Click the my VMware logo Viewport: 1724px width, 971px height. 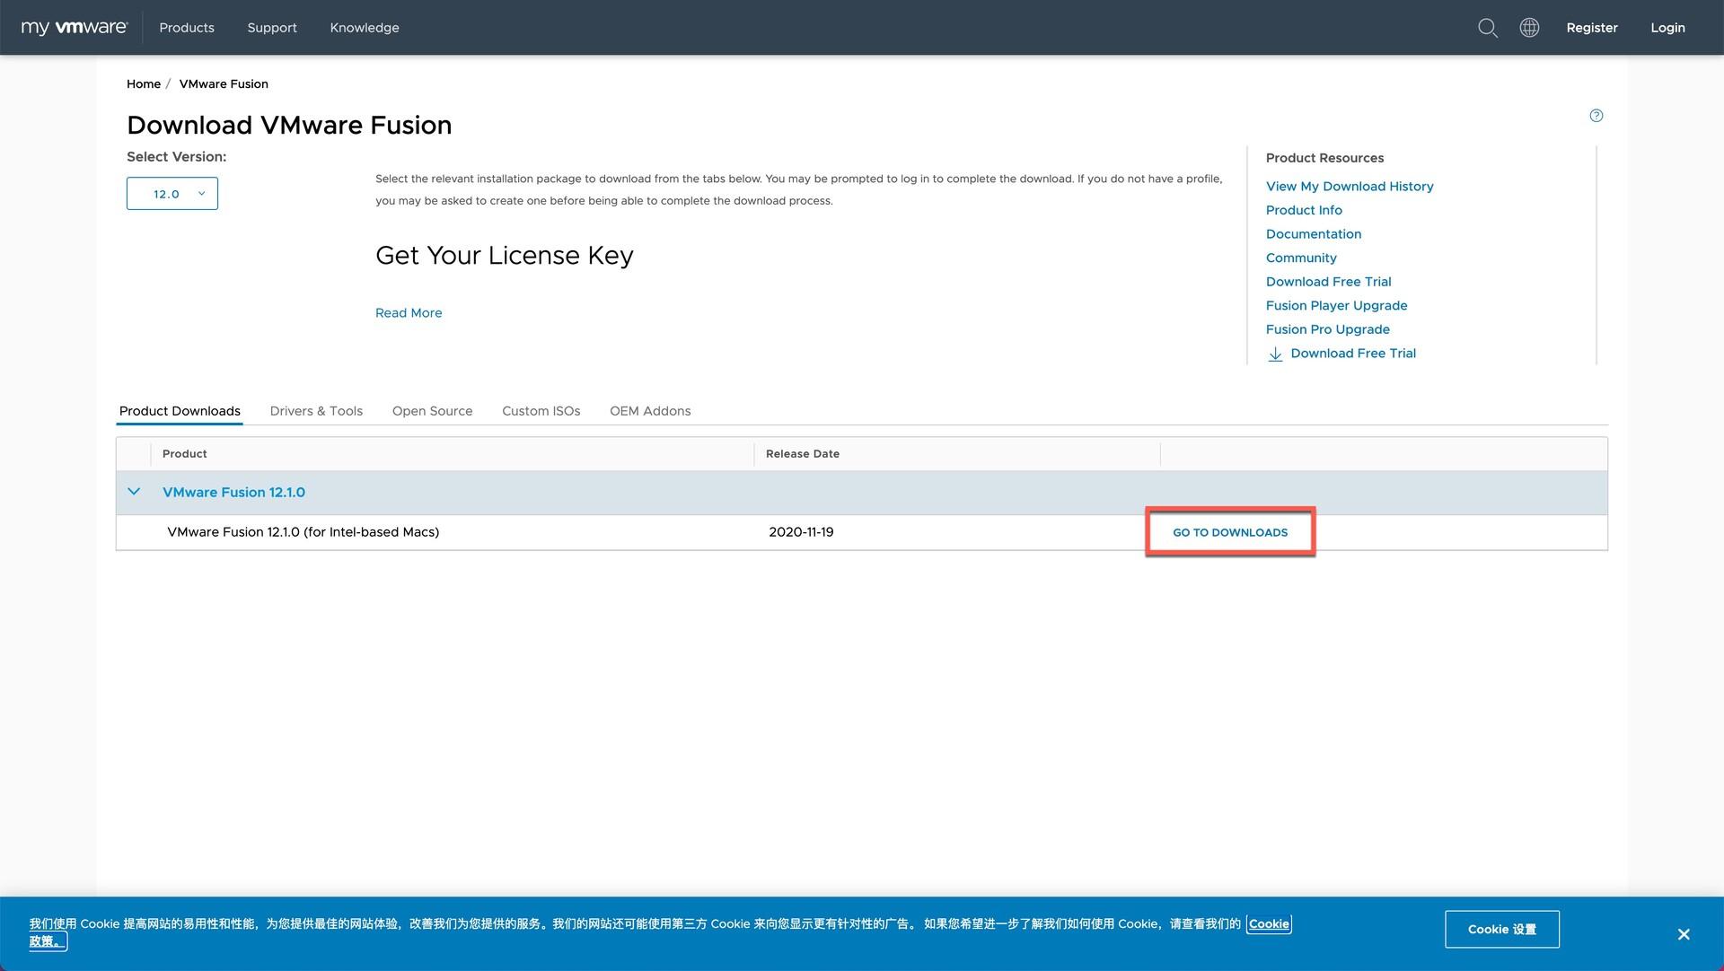[75, 28]
